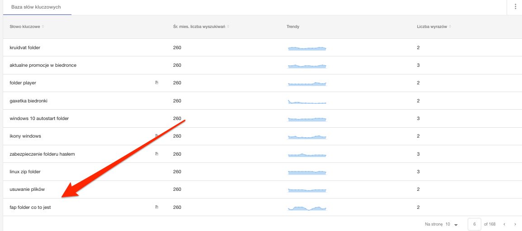Click the icon beside 'fap folder co to jest'
Viewport: 522px width, 231px height.
point(157,207)
